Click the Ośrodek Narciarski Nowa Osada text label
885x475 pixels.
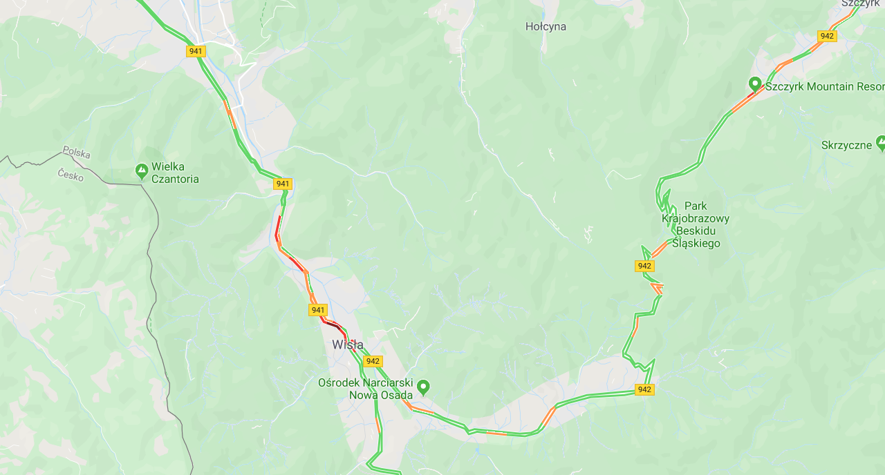pos(366,389)
